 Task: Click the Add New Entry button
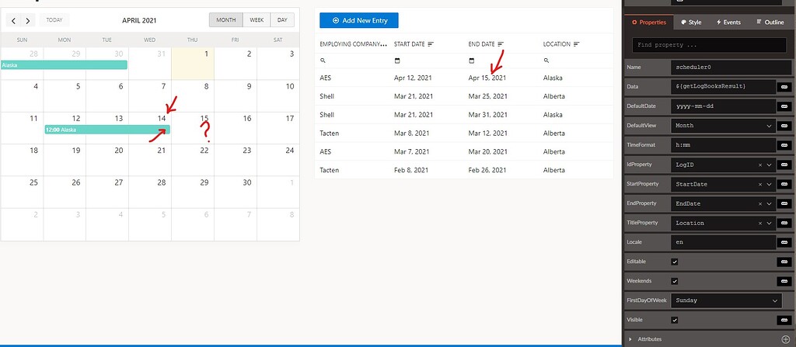point(359,21)
